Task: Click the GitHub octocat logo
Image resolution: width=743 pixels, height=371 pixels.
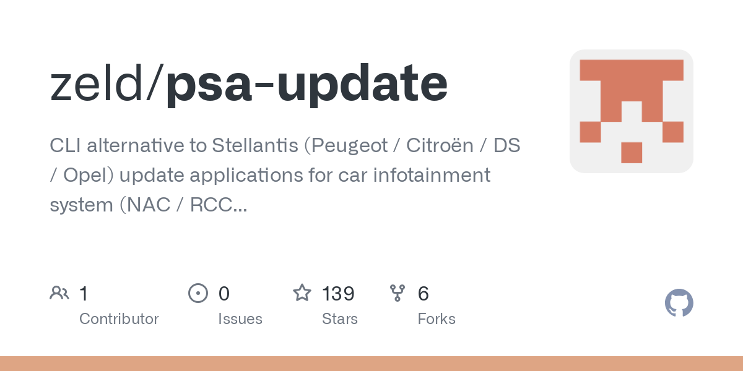Action: click(679, 303)
